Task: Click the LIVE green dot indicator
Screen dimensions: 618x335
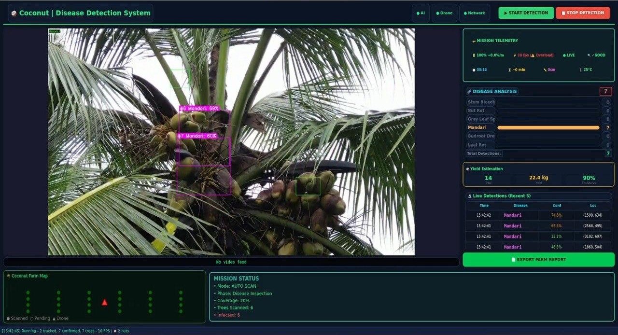Action: pyautogui.click(x=564, y=55)
